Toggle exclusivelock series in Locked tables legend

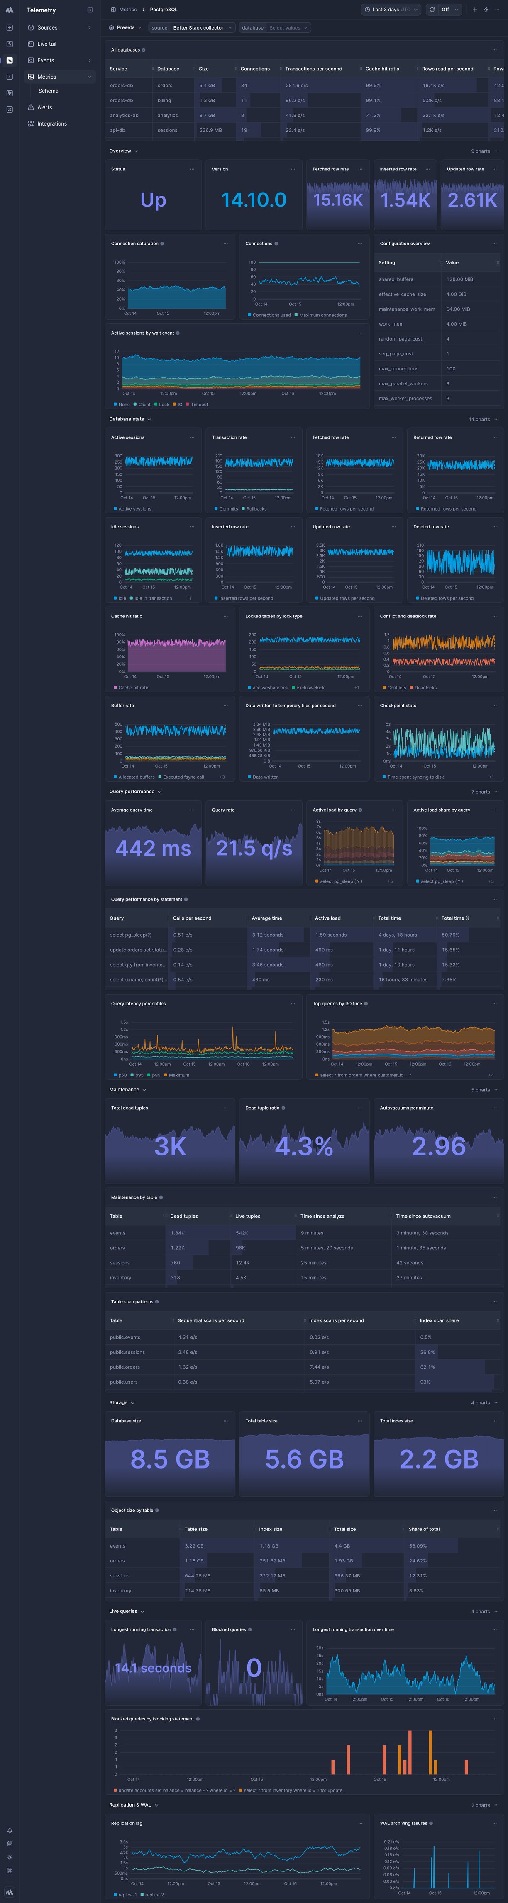[x=308, y=688]
